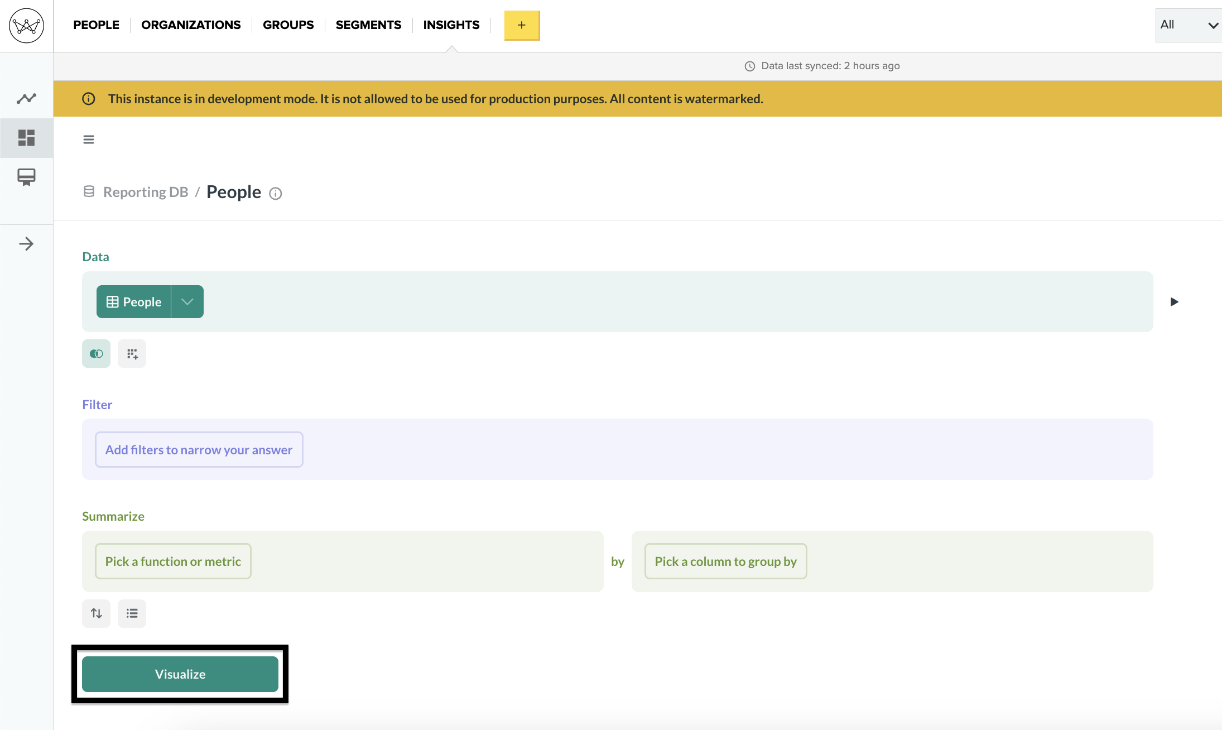Click the info icon in development mode banner
Image resolution: width=1222 pixels, height=730 pixels.
click(89, 99)
